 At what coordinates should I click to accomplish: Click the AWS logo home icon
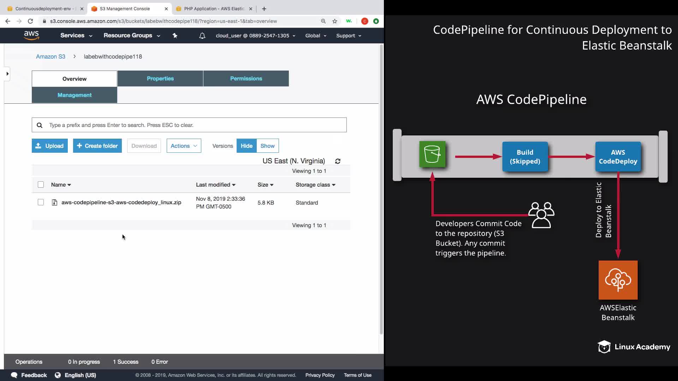click(31, 35)
